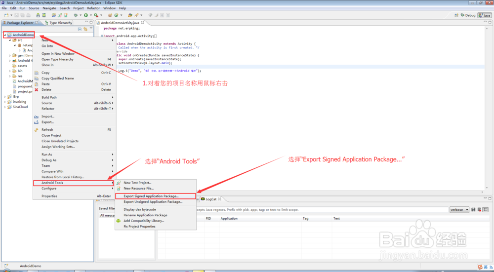Click the LogCat save log icon
494x272 pixels.
click(x=473, y=210)
